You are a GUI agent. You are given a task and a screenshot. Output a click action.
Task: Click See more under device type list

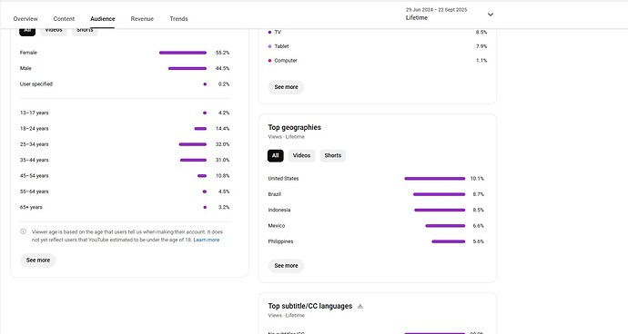tap(286, 87)
